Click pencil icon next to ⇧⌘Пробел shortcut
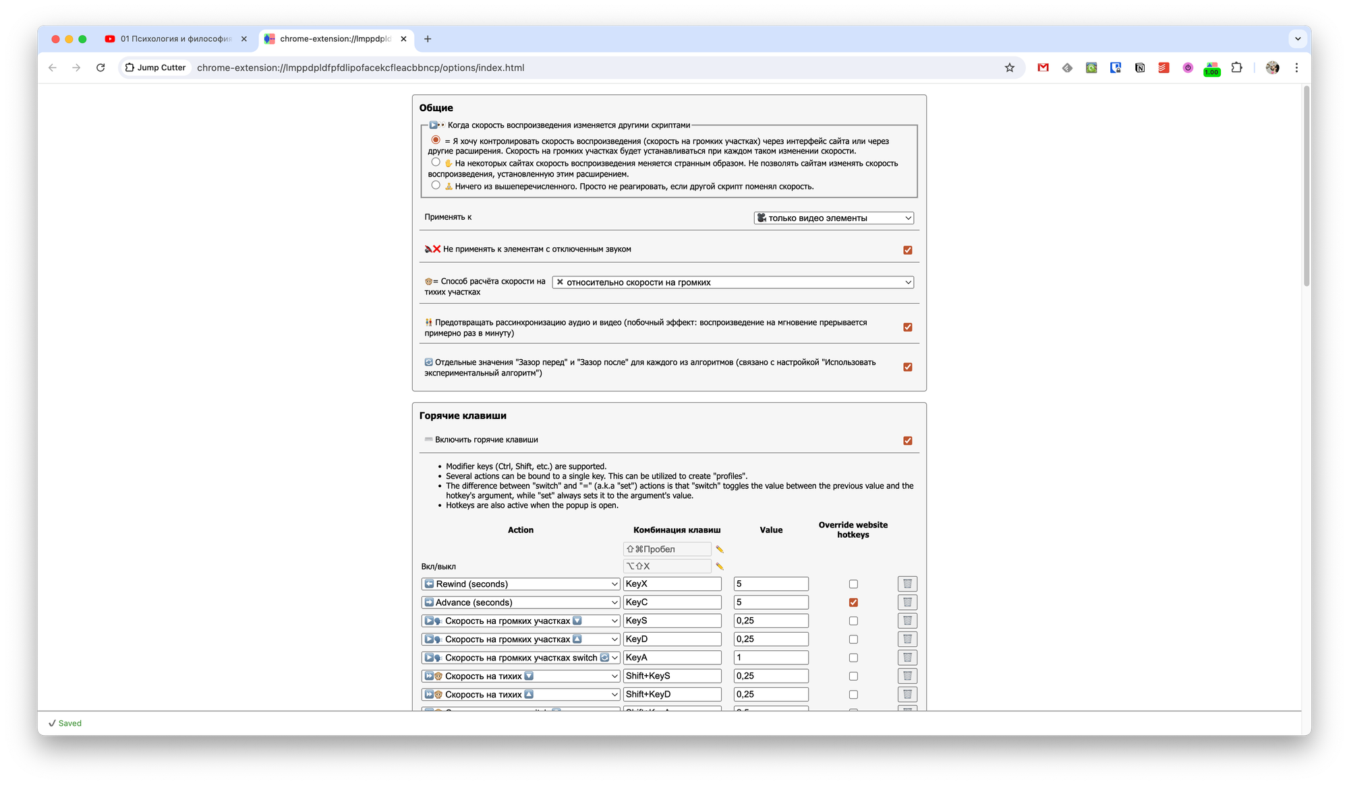The width and height of the screenshot is (1349, 785). pyautogui.click(x=720, y=549)
